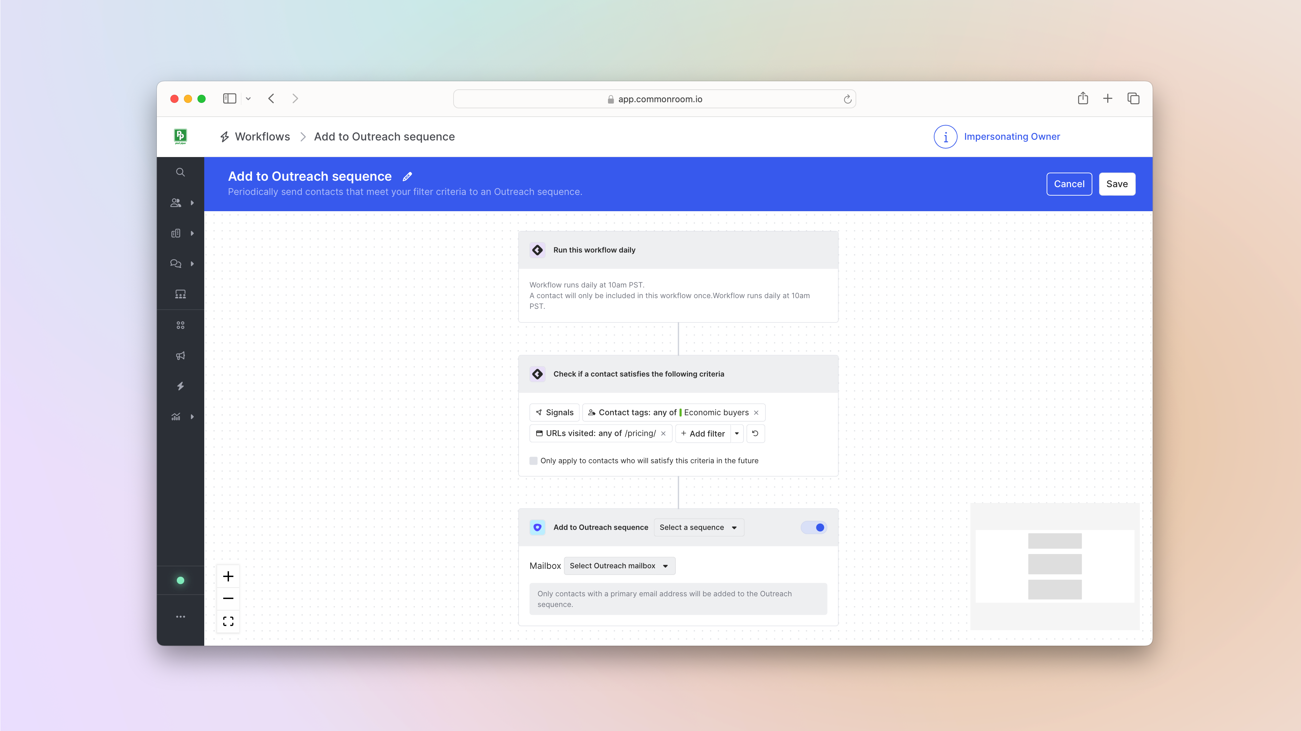Toggle the Add to Outreach sequence switch
The image size is (1301, 731).
tap(814, 527)
